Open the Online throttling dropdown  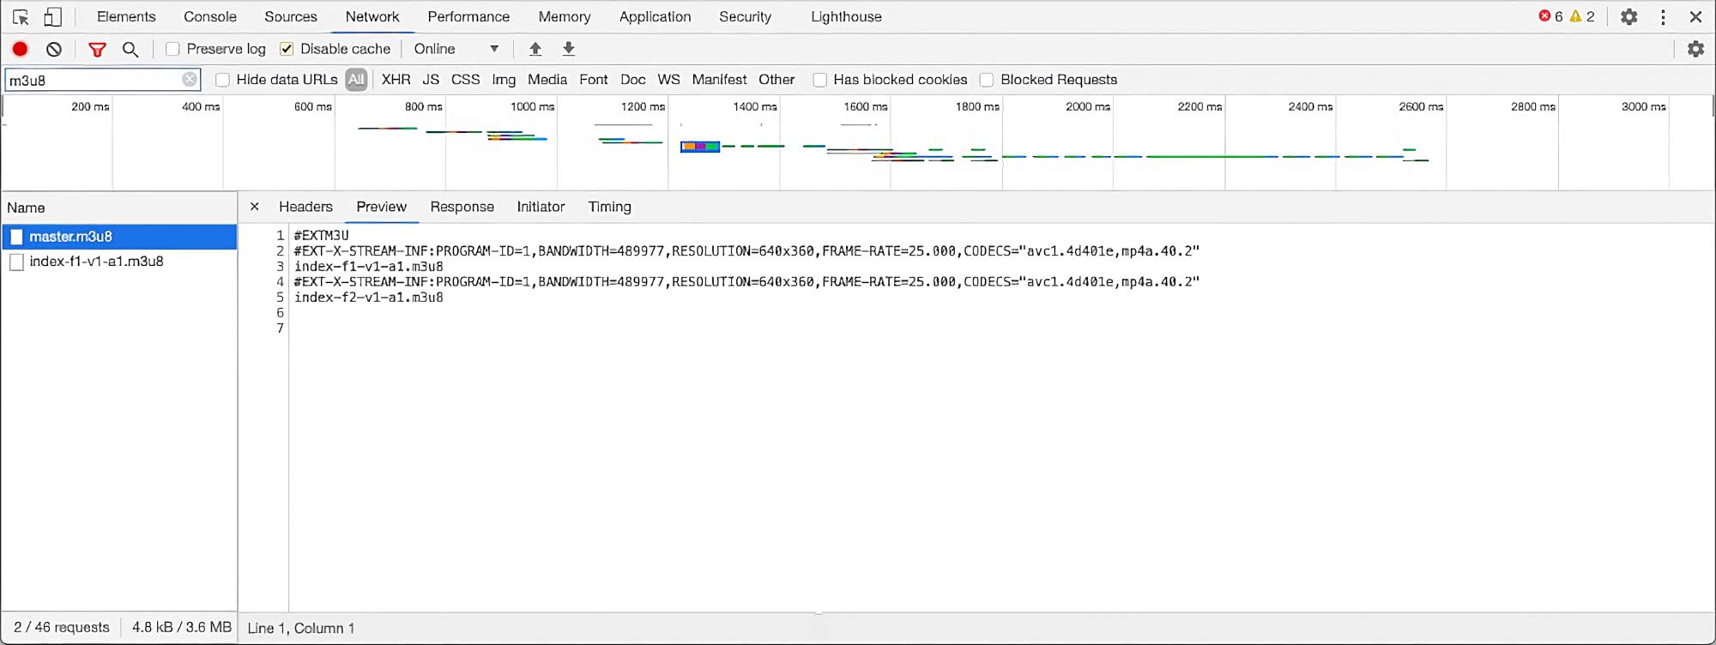[456, 49]
